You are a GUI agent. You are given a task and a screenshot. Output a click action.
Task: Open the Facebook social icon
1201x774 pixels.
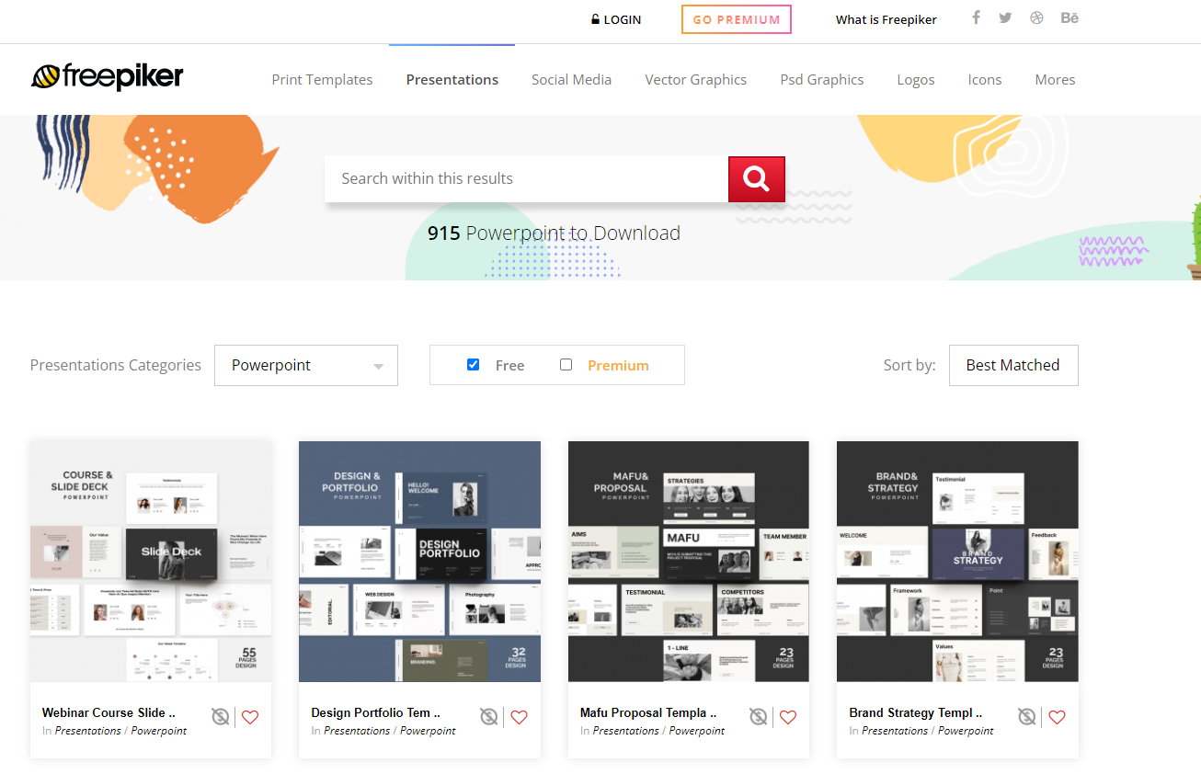976,17
